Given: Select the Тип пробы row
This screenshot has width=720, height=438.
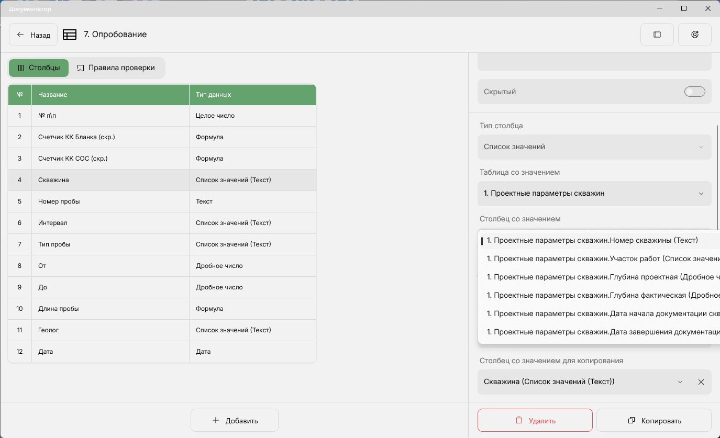Looking at the screenshot, I should point(162,244).
